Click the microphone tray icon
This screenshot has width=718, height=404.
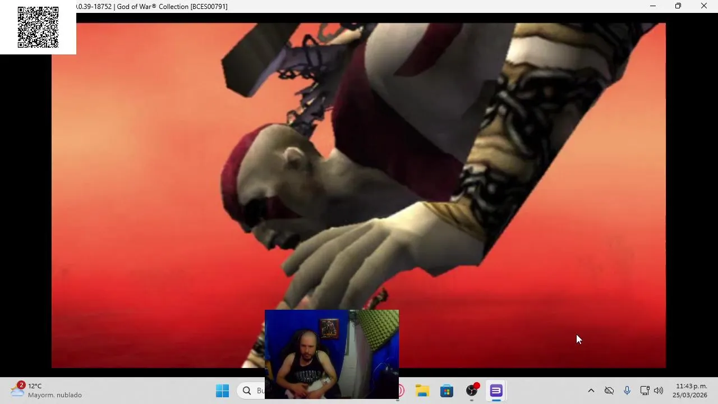point(627,391)
